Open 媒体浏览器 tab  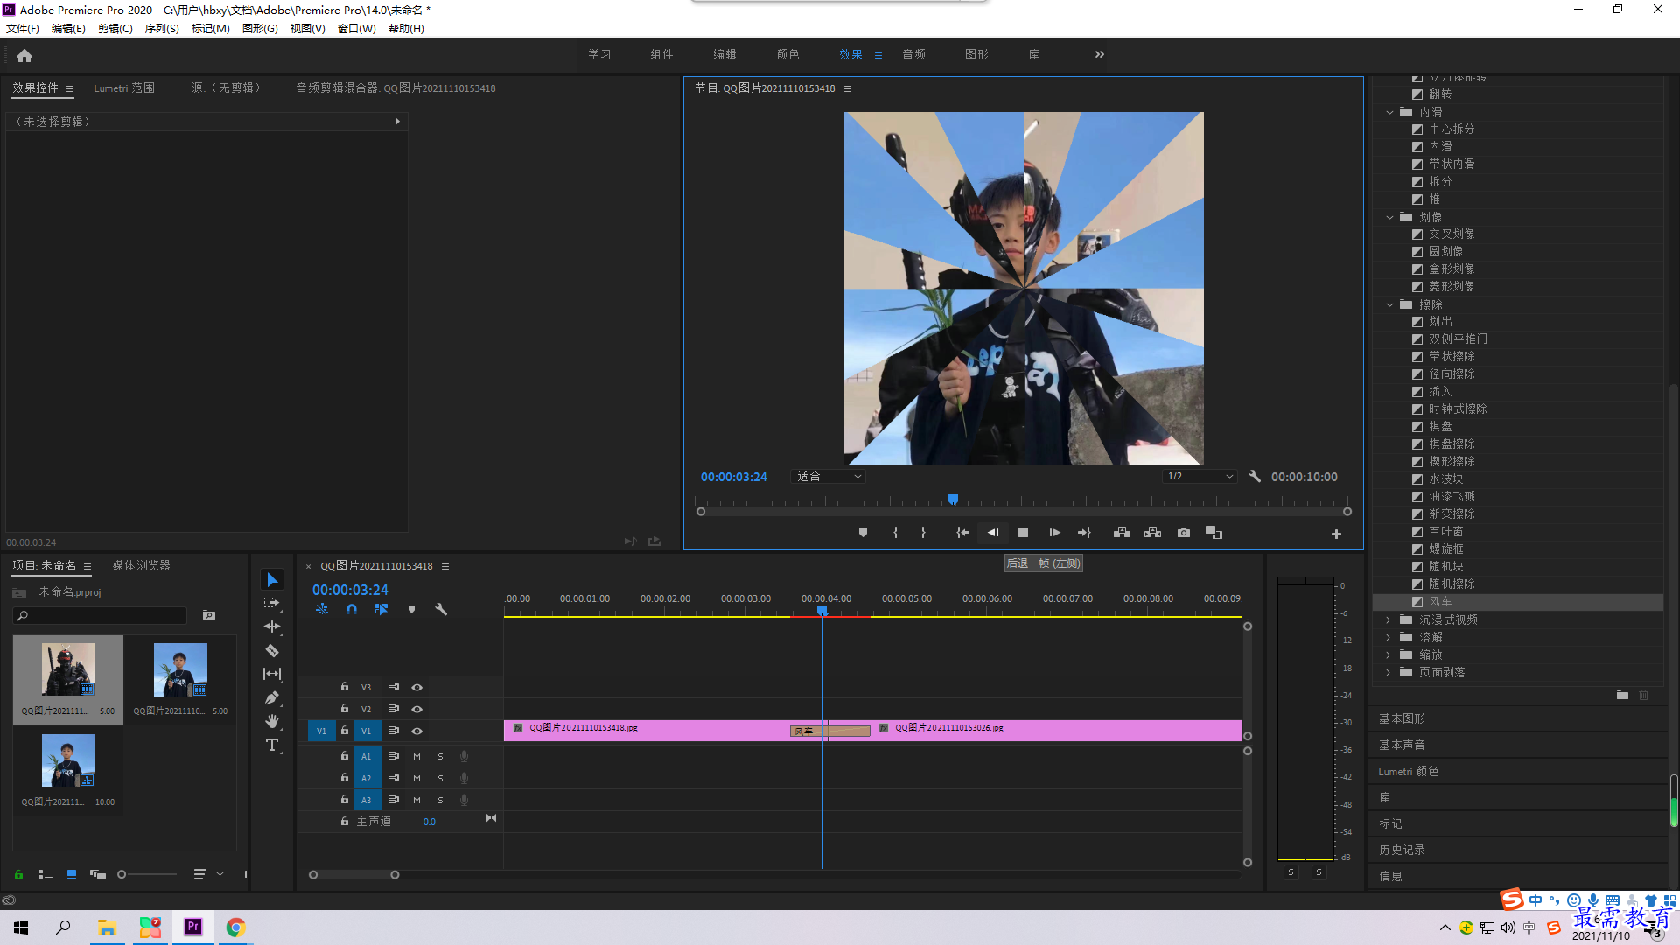[x=141, y=566]
